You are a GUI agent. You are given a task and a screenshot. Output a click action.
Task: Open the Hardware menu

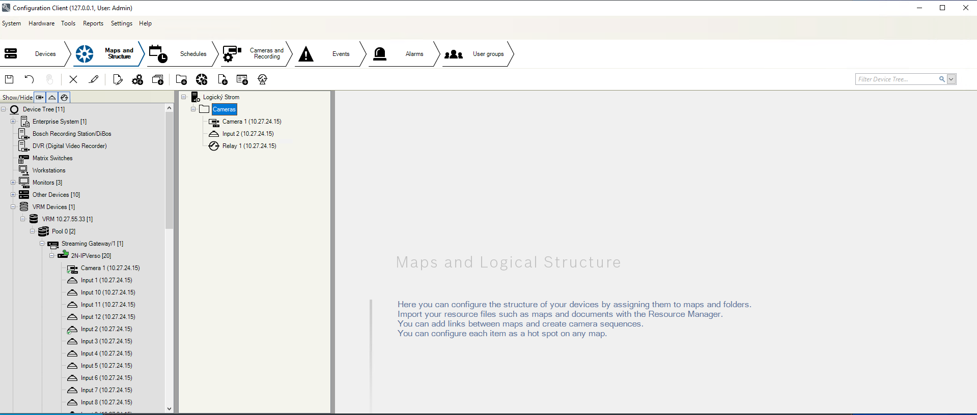tap(41, 23)
